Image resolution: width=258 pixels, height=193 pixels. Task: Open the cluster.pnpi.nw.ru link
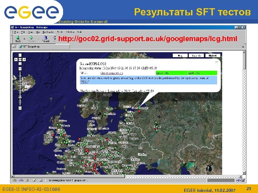click(112, 73)
